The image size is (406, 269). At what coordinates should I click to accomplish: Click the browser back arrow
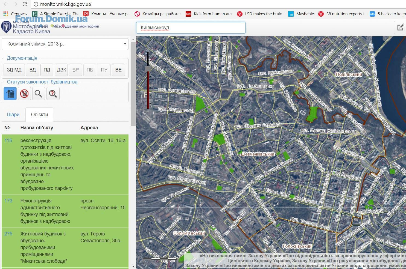(6, 4)
